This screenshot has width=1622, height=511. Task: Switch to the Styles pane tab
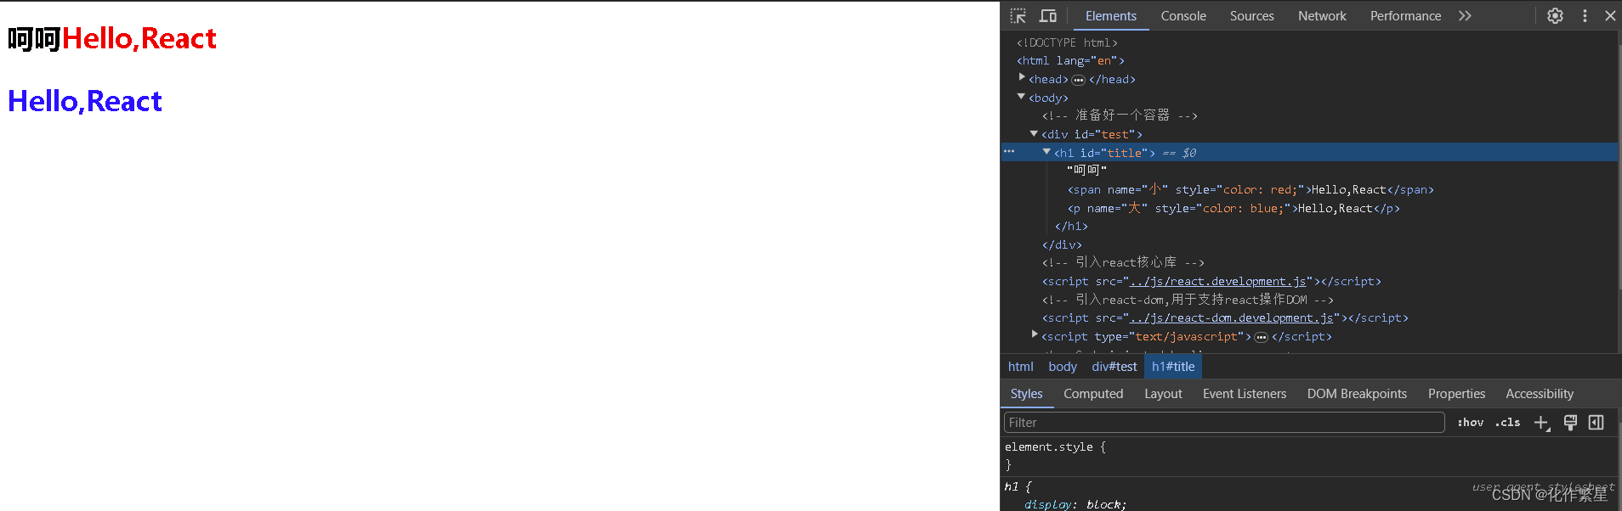pyautogui.click(x=1026, y=394)
